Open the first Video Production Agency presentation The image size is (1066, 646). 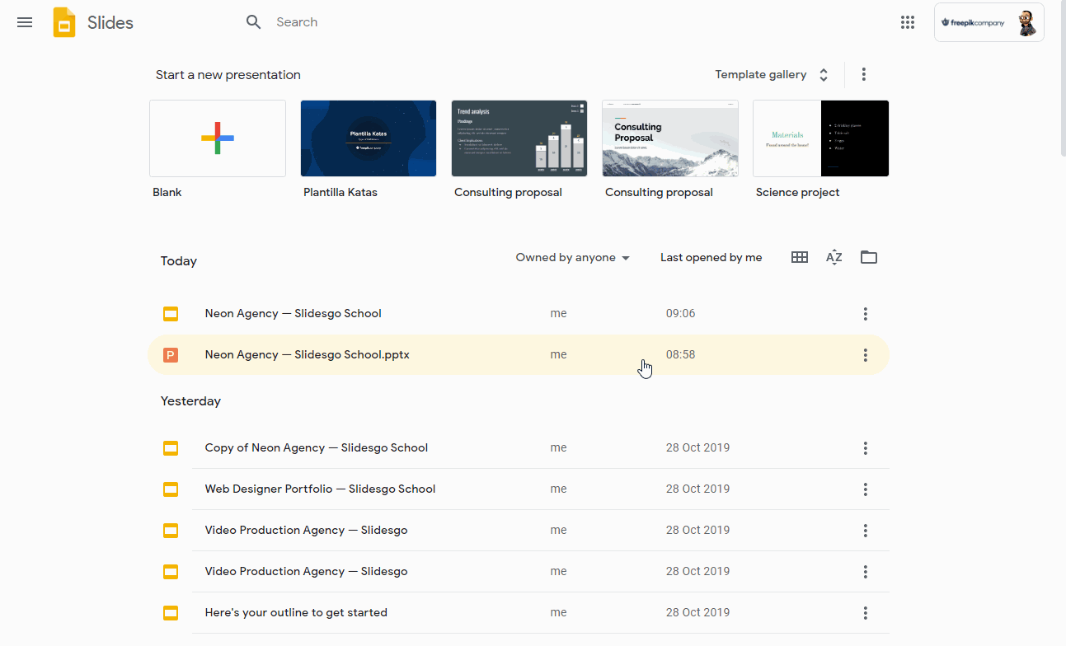306,531
